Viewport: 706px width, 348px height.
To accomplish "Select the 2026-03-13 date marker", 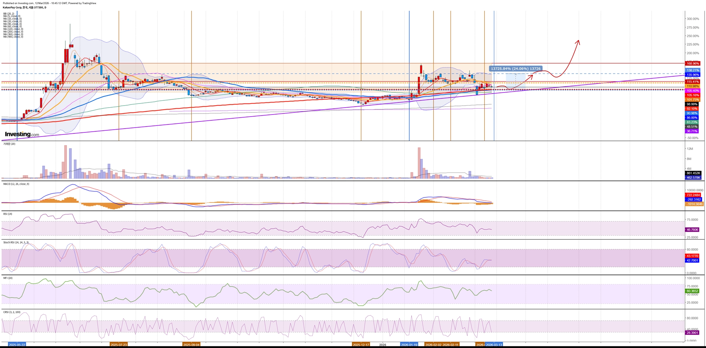I will (494, 345).
